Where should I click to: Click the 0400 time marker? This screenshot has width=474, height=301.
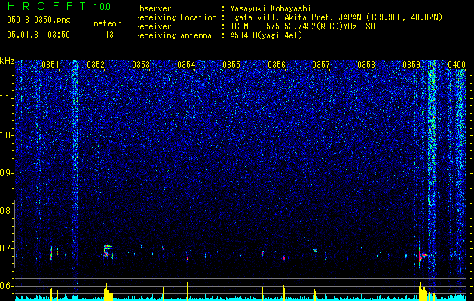(457, 65)
